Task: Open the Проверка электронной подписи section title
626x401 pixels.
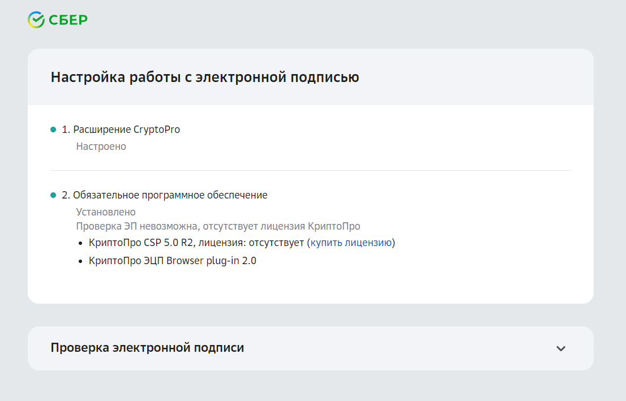Action: click(x=147, y=348)
